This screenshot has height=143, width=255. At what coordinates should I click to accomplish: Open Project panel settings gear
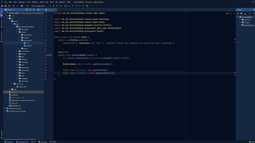click(x=38, y=10)
